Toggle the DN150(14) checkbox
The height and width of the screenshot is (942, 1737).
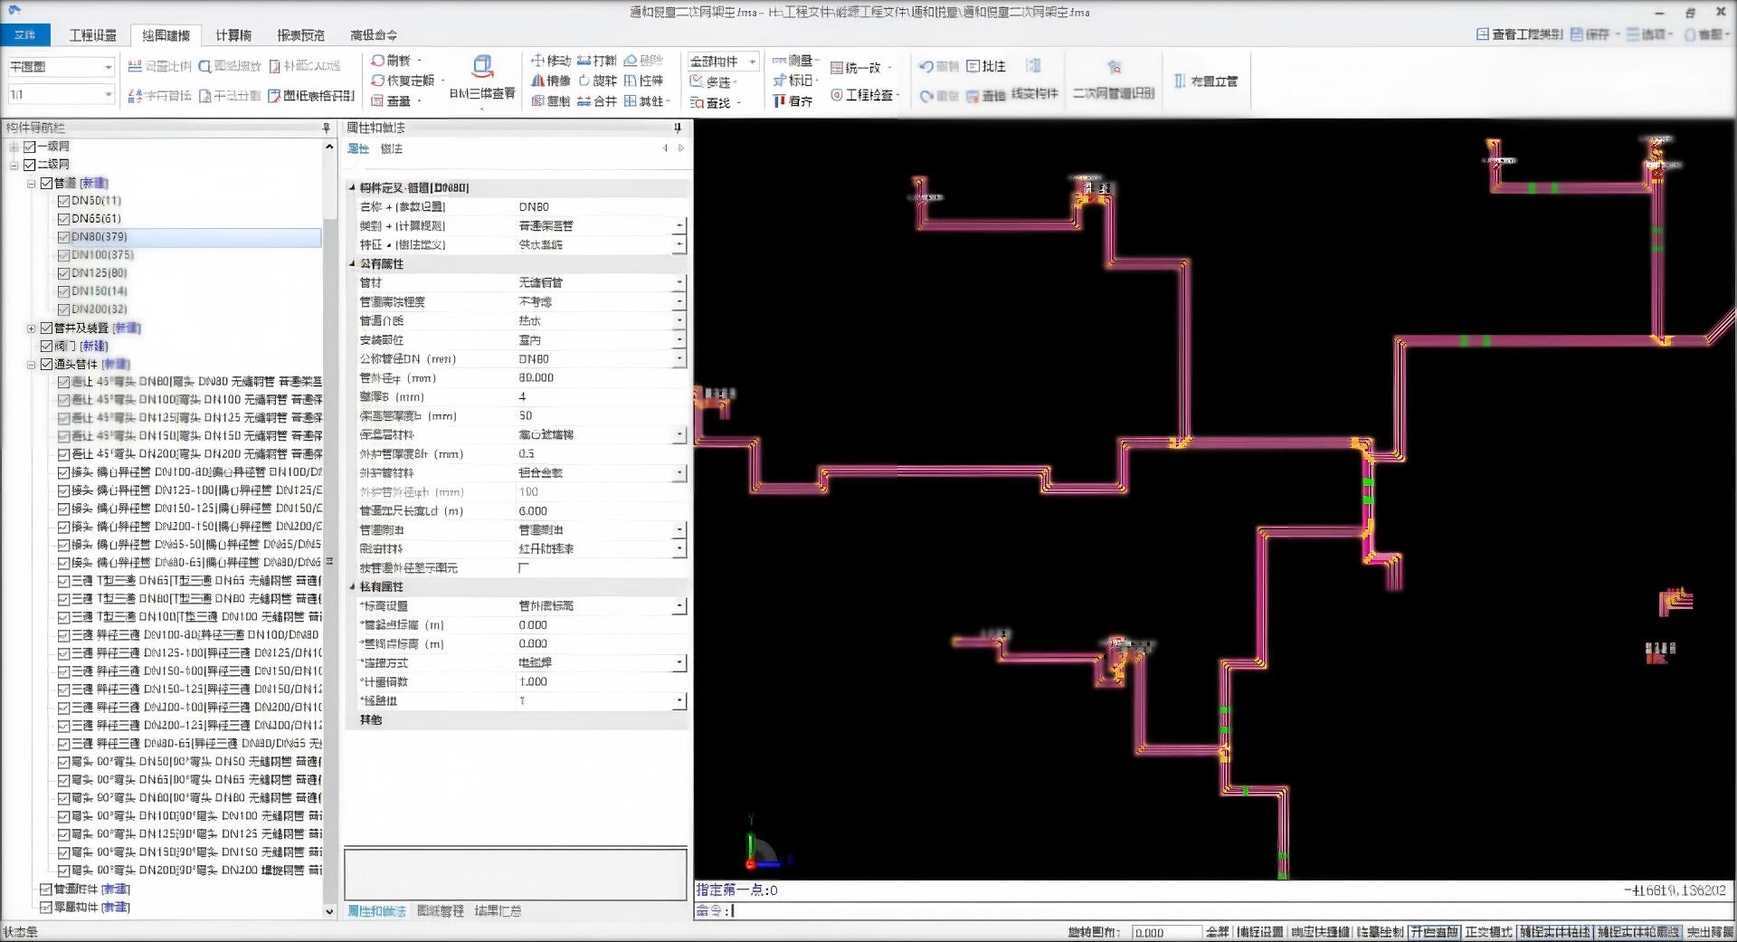pos(63,291)
